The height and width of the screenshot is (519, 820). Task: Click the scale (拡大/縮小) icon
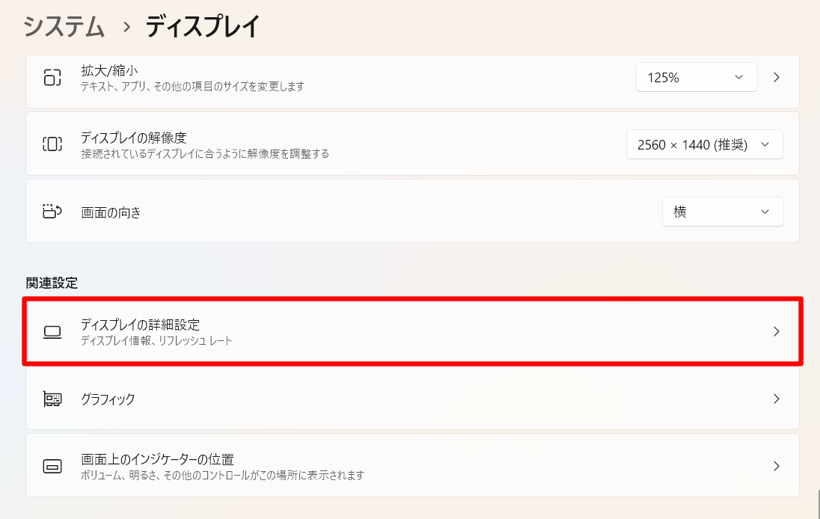coord(52,77)
